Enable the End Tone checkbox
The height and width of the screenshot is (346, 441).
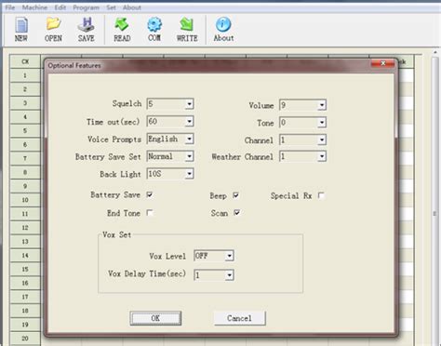click(150, 213)
